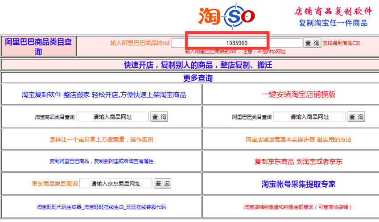Click 查询 button next to cid field
379x222 pixels.
312,43
